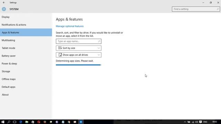The height and width of the screenshot is (124, 221).
Task: Open the red Opera icon in taskbar
Action: pyautogui.click(x=39, y=122)
